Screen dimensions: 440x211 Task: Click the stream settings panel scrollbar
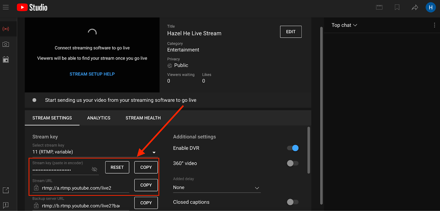point(309,150)
